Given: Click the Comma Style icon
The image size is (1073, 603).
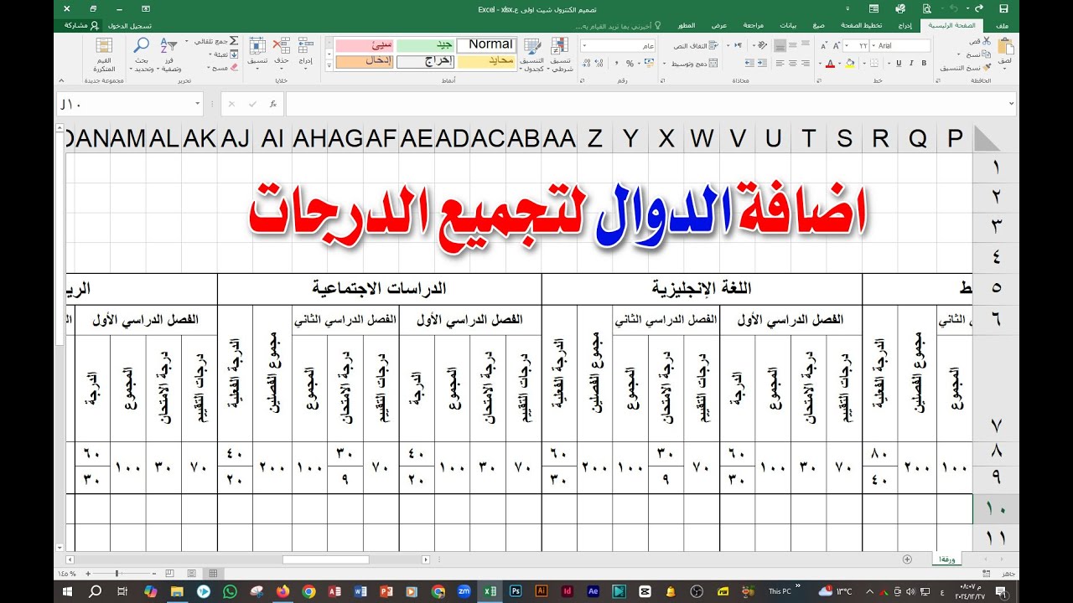Looking at the screenshot, I should tap(615, 64).
